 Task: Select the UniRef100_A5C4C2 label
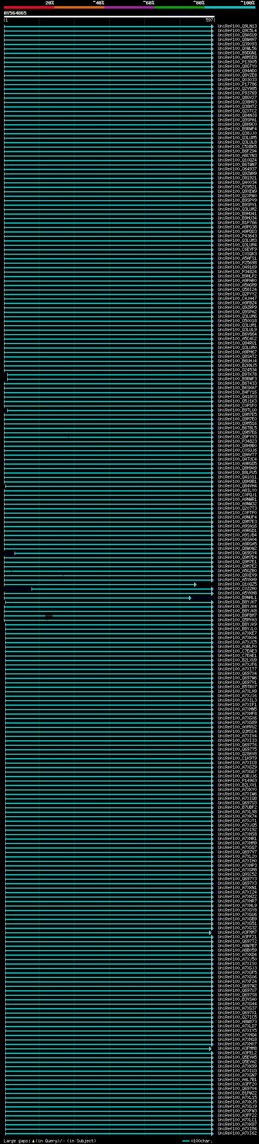pos(237,339)
